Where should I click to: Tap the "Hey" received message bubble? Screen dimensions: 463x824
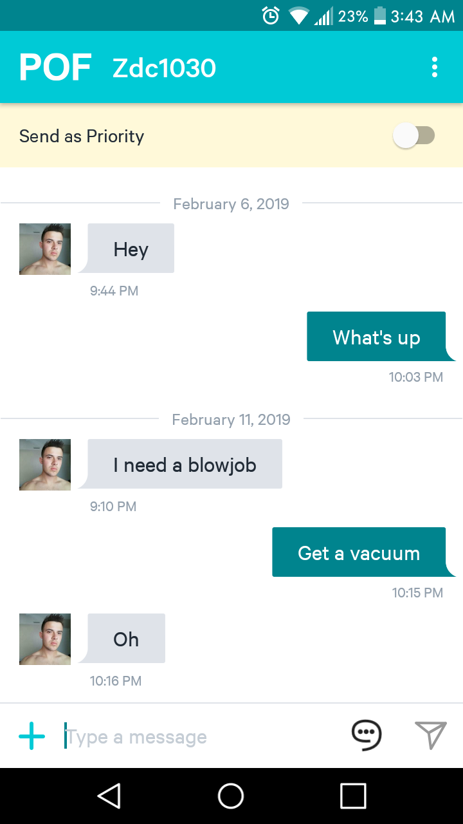[x=131, y=248]
